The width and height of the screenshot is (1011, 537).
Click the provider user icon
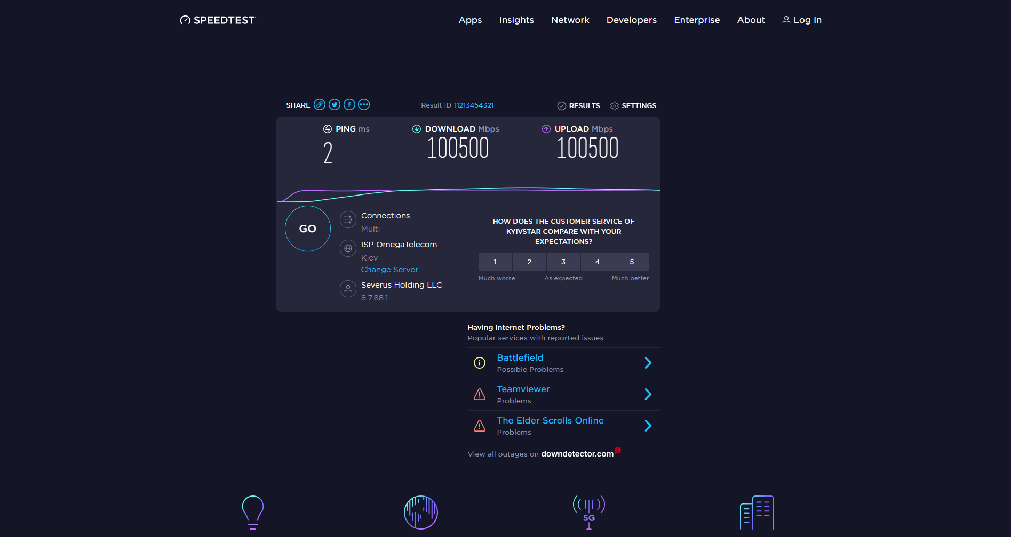click(x=348, y=289)
